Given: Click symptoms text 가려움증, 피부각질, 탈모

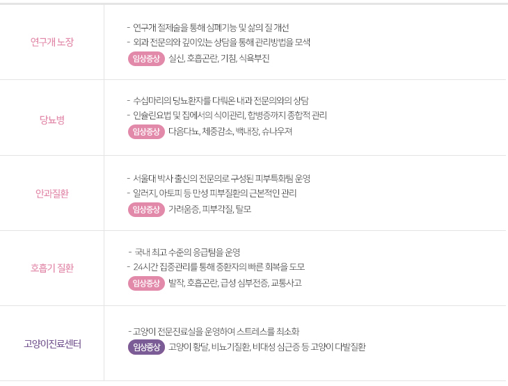Looking at the screenshot, I should [x=210, y=209].
